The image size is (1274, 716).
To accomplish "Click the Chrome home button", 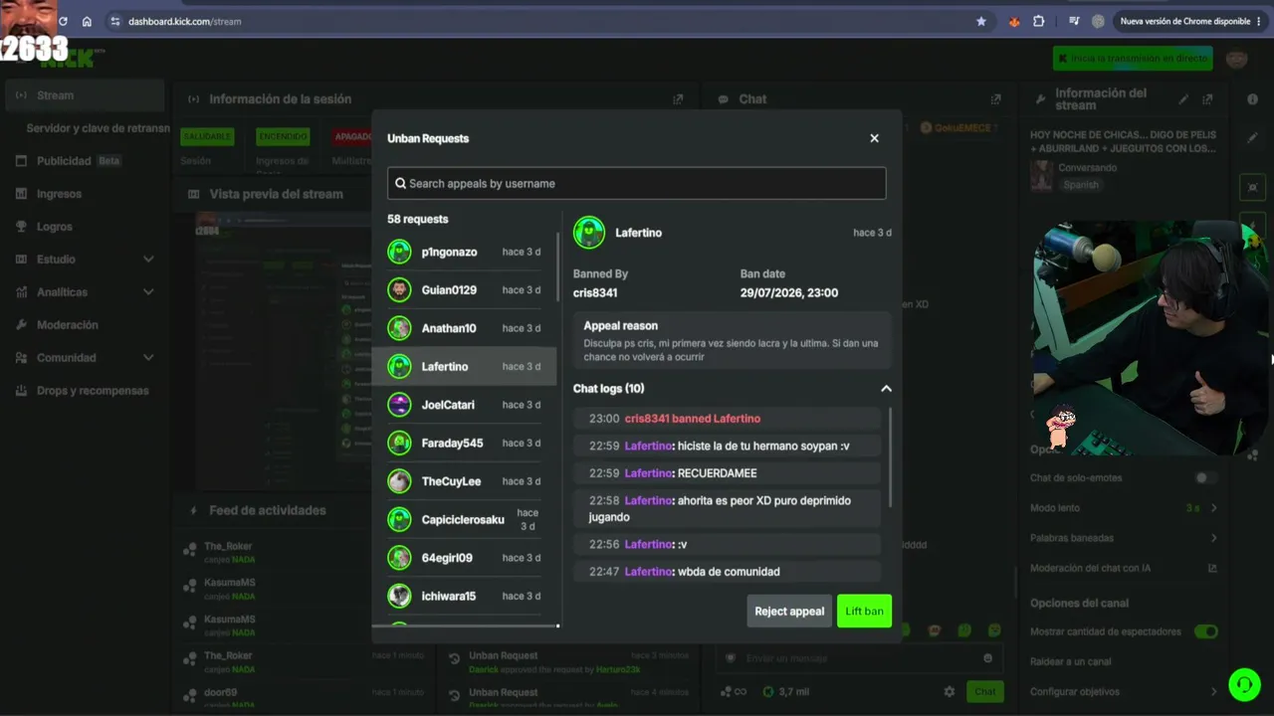I will click(x=87, y=21).
